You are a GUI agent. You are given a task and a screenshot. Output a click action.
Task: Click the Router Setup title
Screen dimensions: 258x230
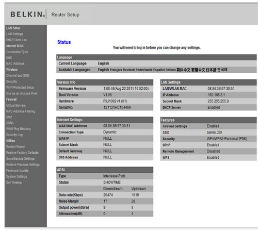pos(66,15)
